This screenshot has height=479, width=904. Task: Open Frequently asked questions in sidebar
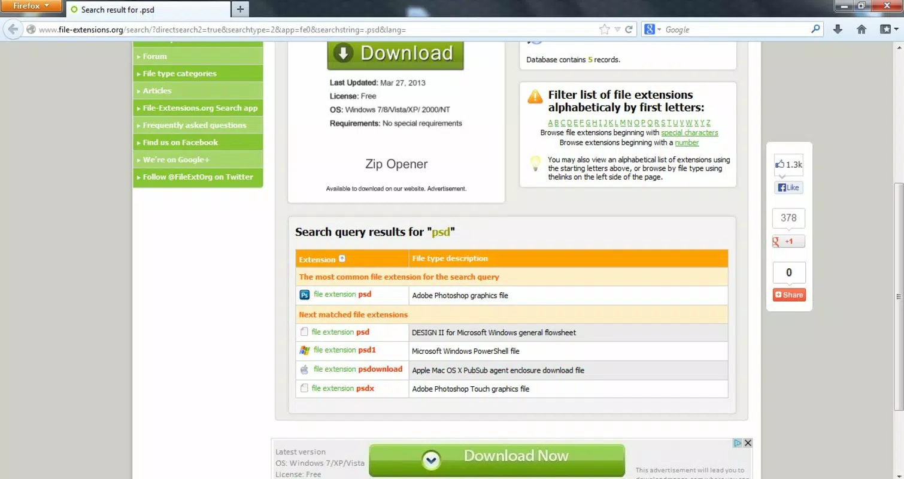[x=198, y=125]
